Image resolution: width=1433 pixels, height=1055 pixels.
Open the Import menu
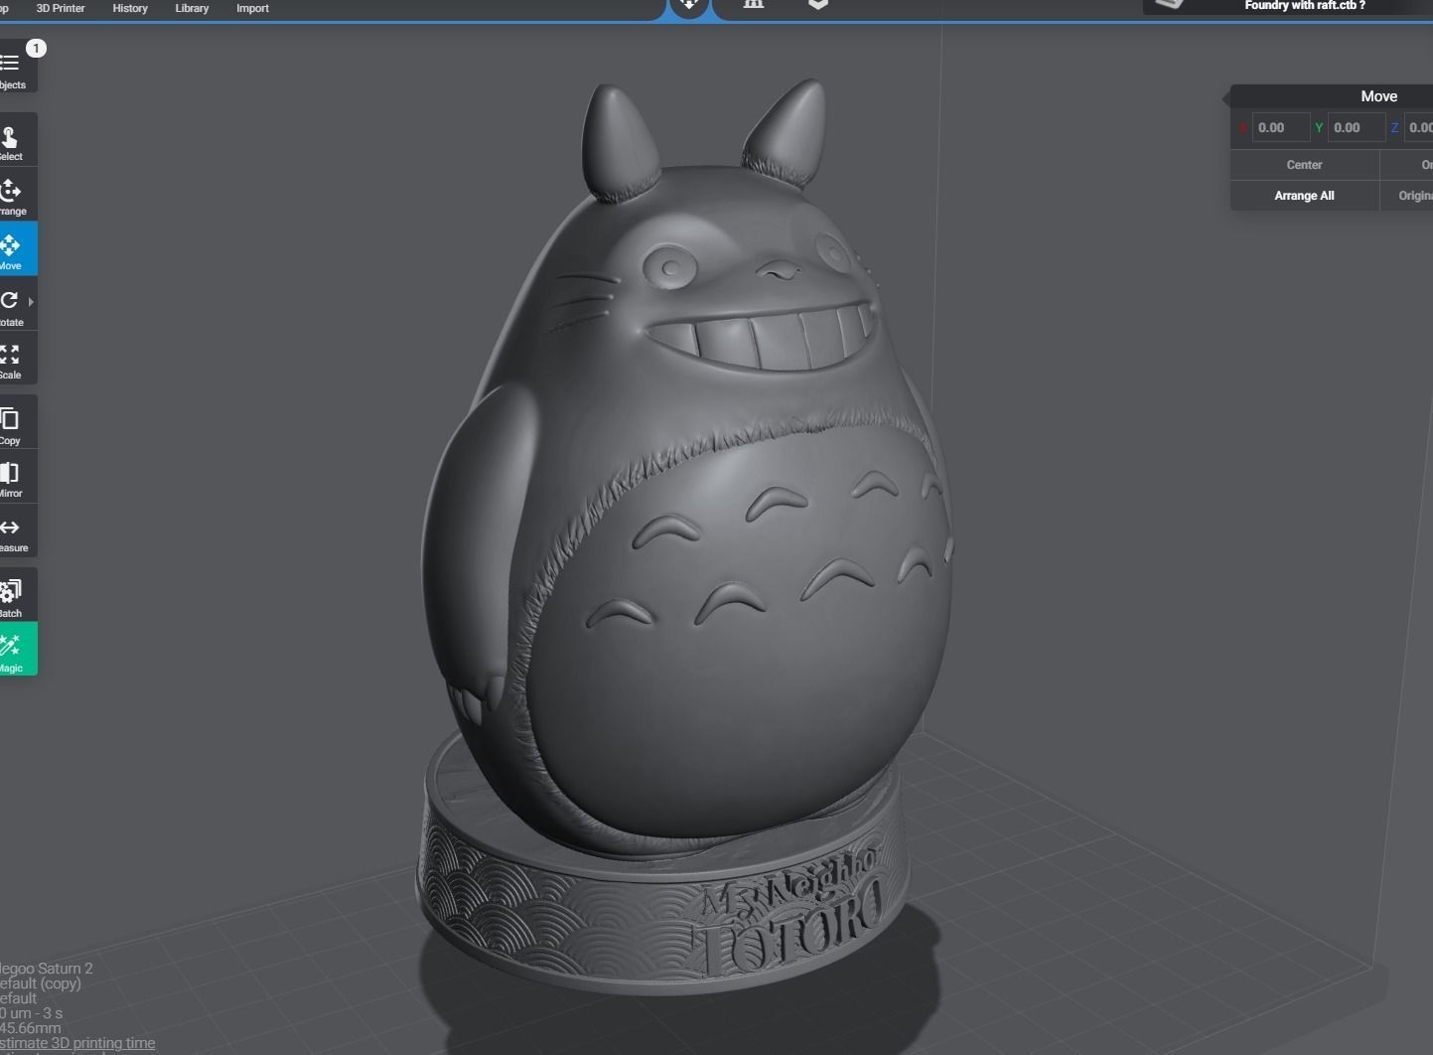[x=252, y=8]
